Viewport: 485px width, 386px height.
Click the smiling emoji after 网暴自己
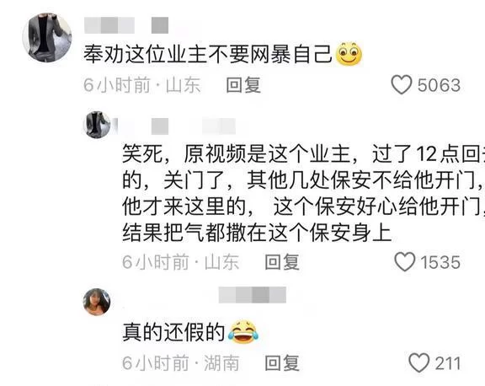click(x=349, y=54)
